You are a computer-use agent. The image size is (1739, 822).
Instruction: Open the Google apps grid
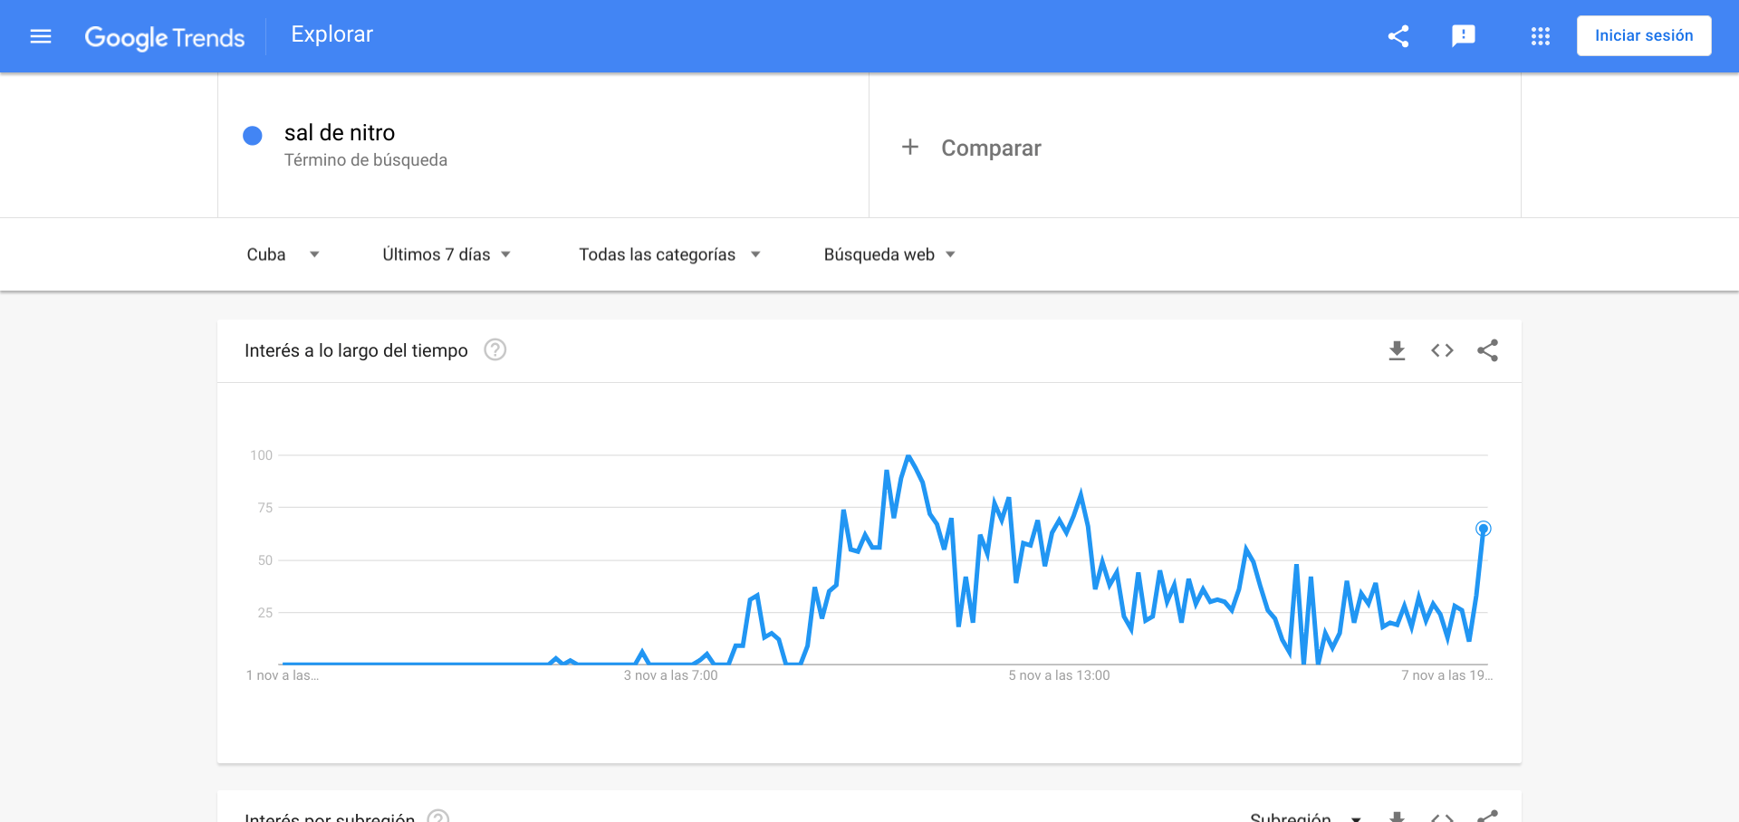pos(1541,36)
